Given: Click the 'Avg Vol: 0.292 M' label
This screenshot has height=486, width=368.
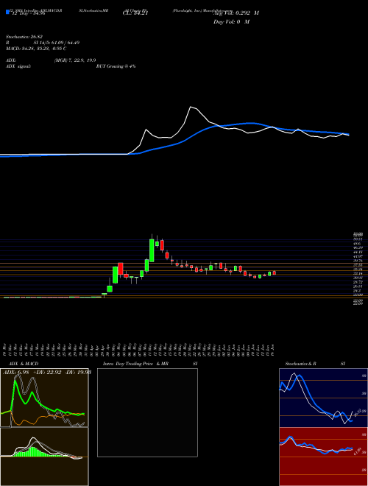Looking at the screenshot, I should tap(236, 13).
